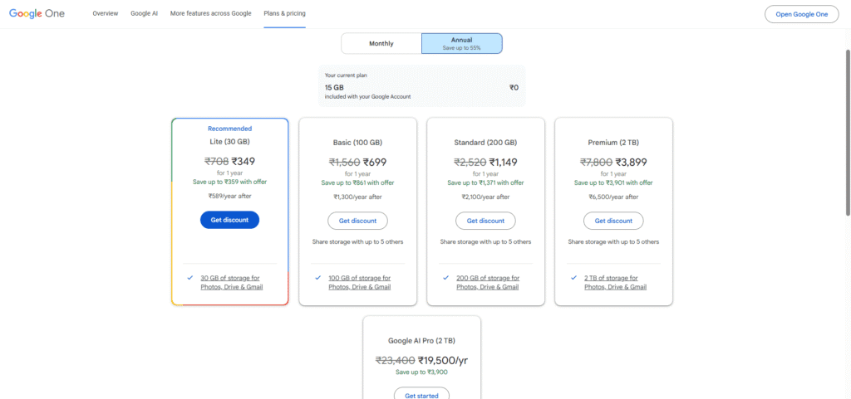
Task: Click checkmark beside 2 TB of storage
Action: pos(574,278)
